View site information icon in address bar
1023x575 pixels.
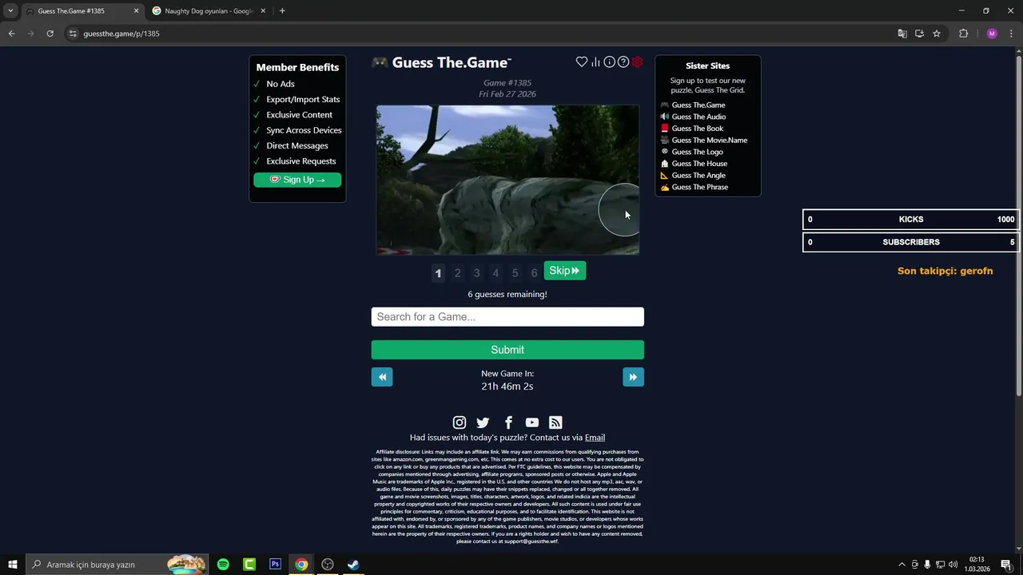tap(73, 34)
